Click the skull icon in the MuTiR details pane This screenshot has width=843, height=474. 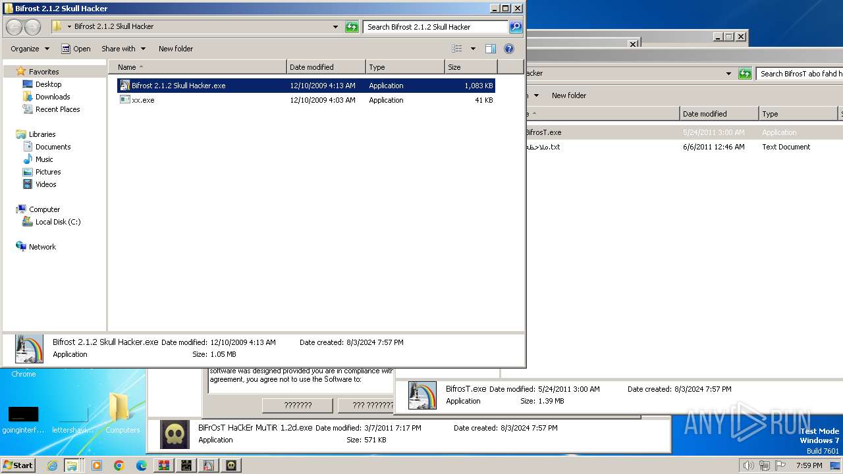175,434
